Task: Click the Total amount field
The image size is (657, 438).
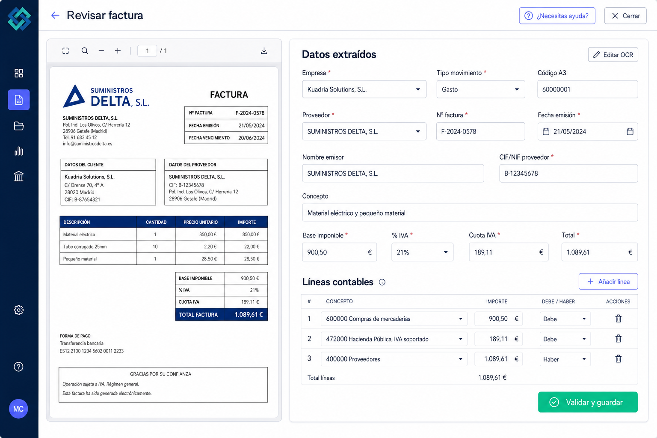Action: pyautogui.click(x=600, y=252)
